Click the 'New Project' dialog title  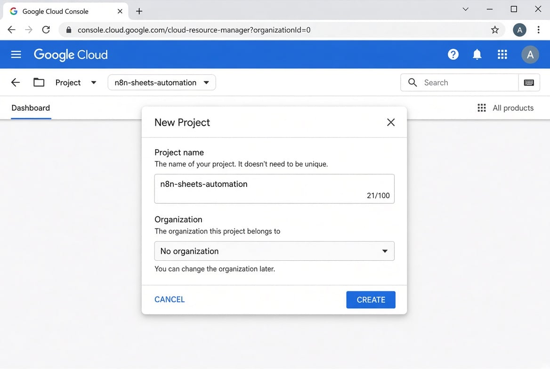pos(182,122)
